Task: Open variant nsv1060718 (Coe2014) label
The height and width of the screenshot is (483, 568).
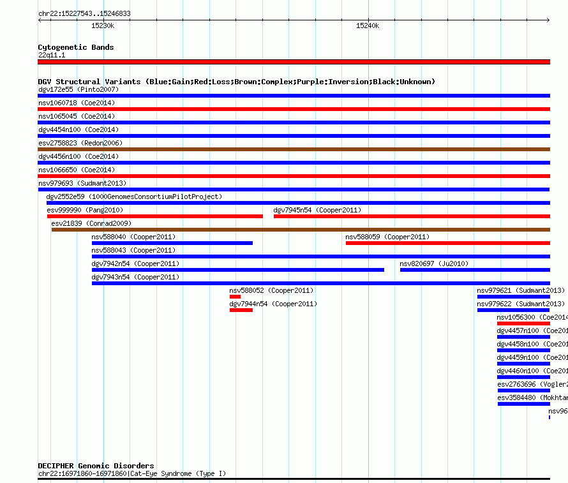Action: (77, 103)
